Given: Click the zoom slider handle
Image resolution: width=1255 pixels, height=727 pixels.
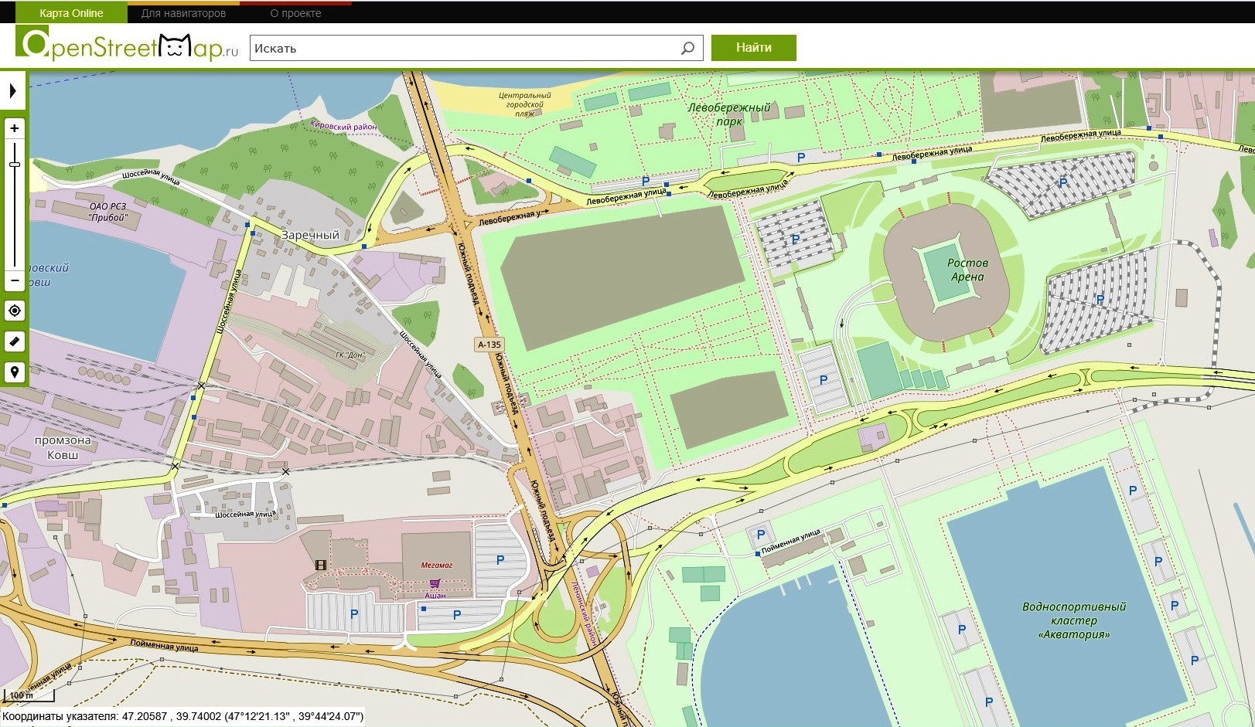Looking at the screenshot, I should [15, 165].
